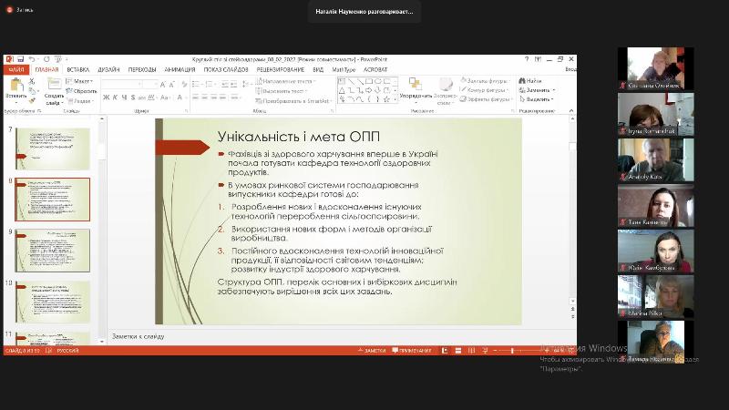
Task: Toggle the Notes (Заметки) pane in status bar
Action: coord(374,350)
